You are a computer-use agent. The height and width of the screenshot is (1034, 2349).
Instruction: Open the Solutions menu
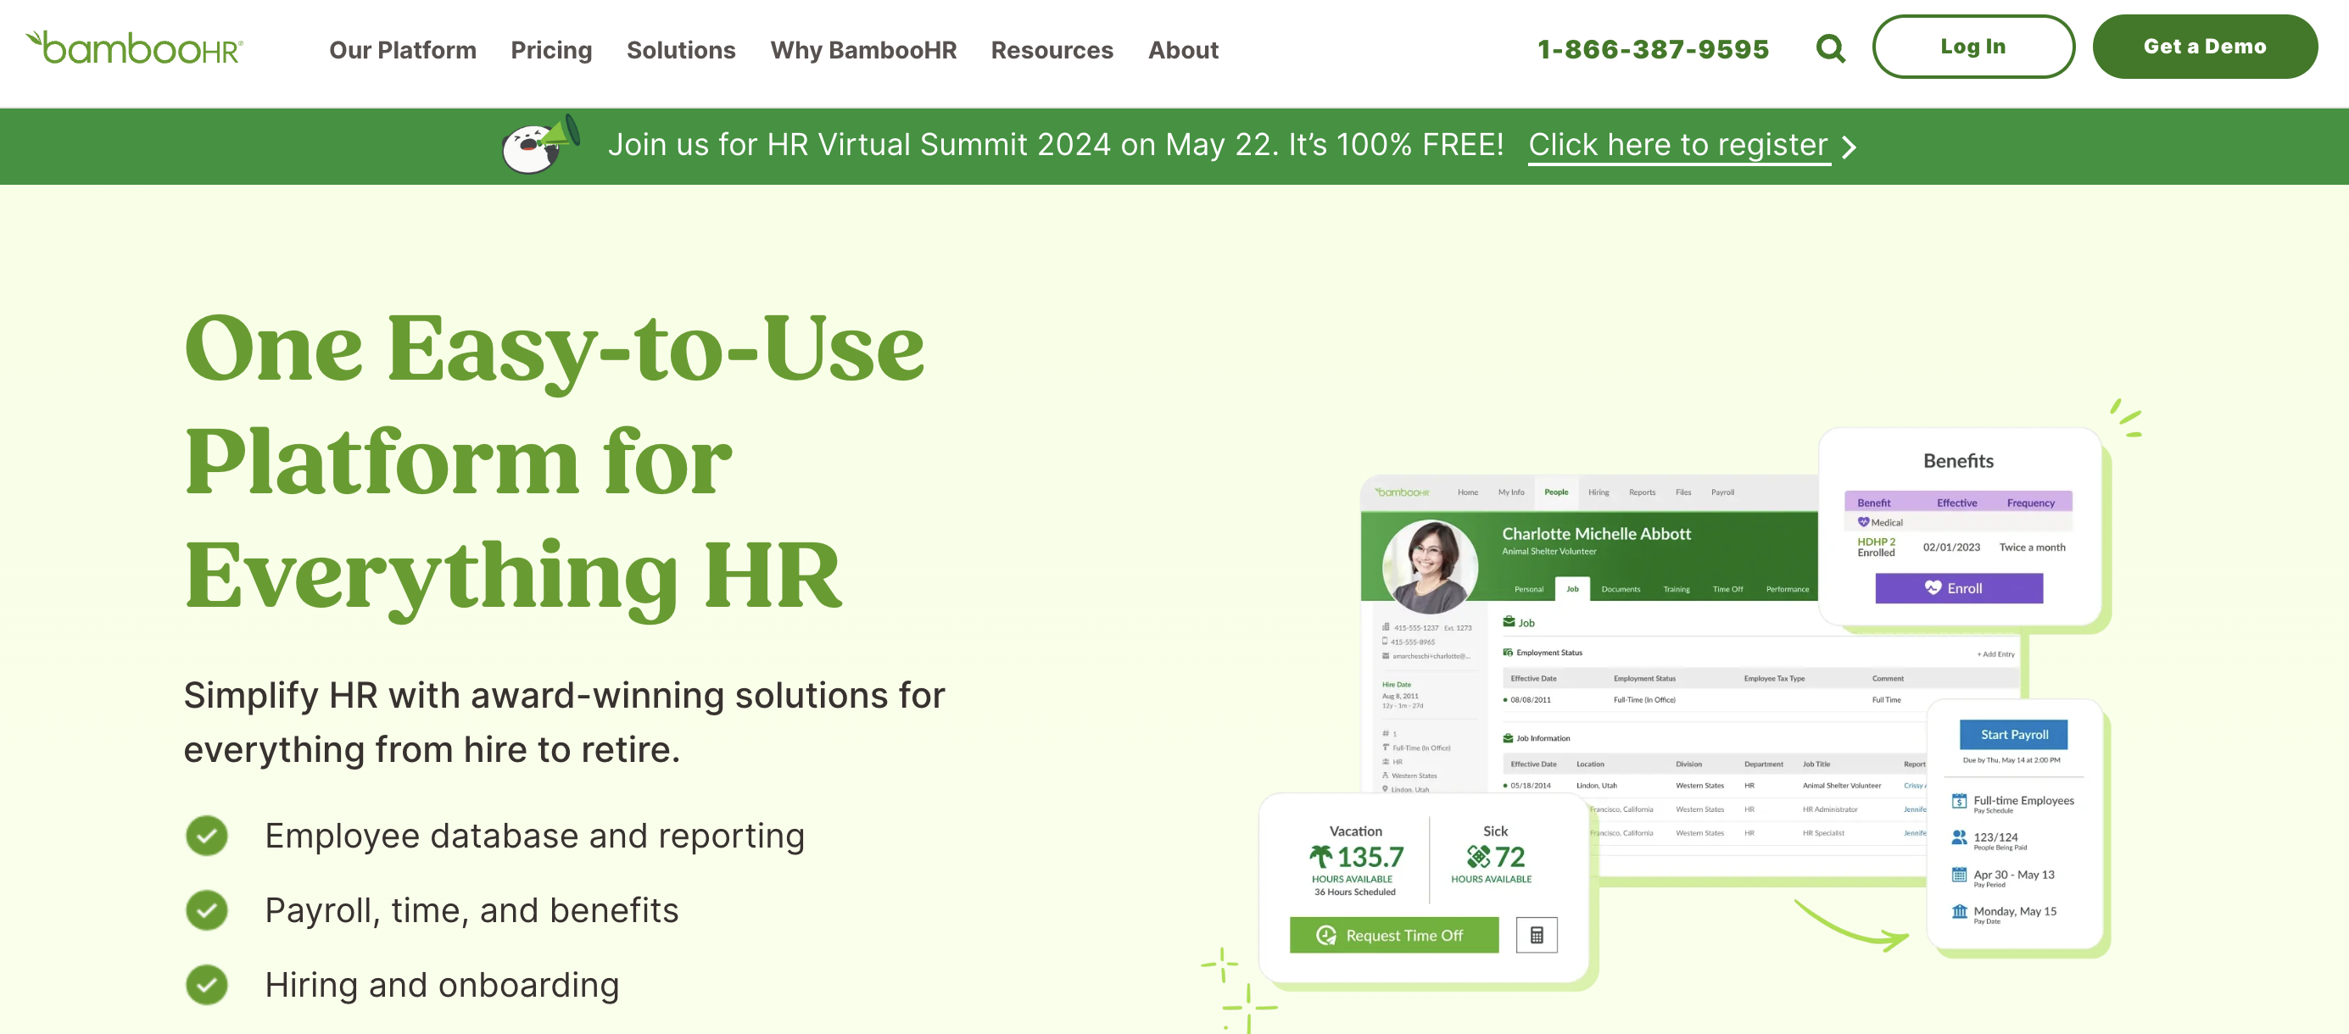[680, 50]
